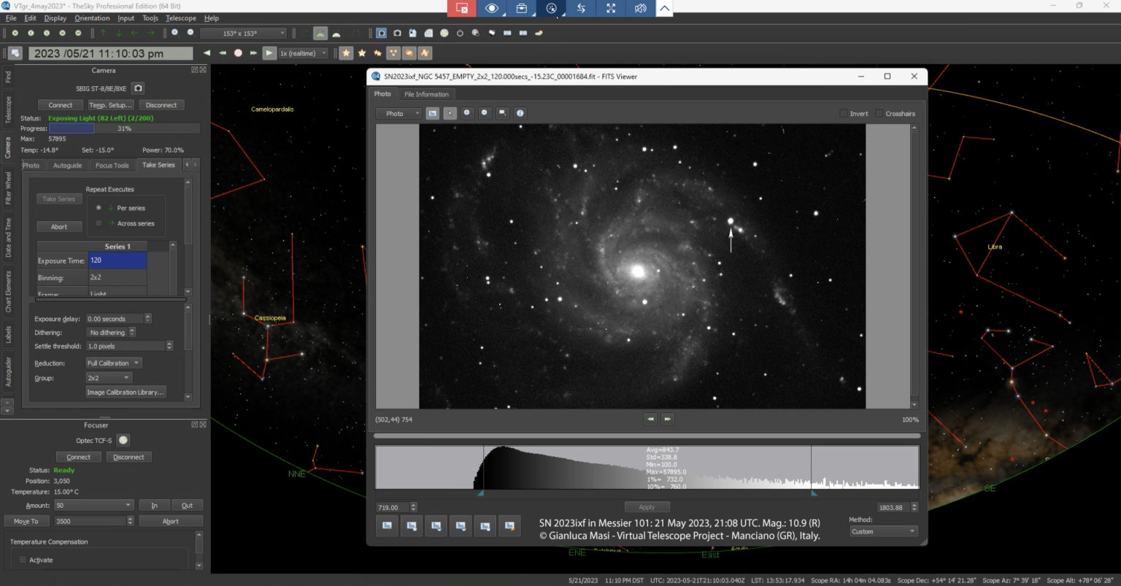The width and height of the screenshot is (1121, 586).
Task: Click the play realtime icon in the time toolbar
Action: [269, 53]
